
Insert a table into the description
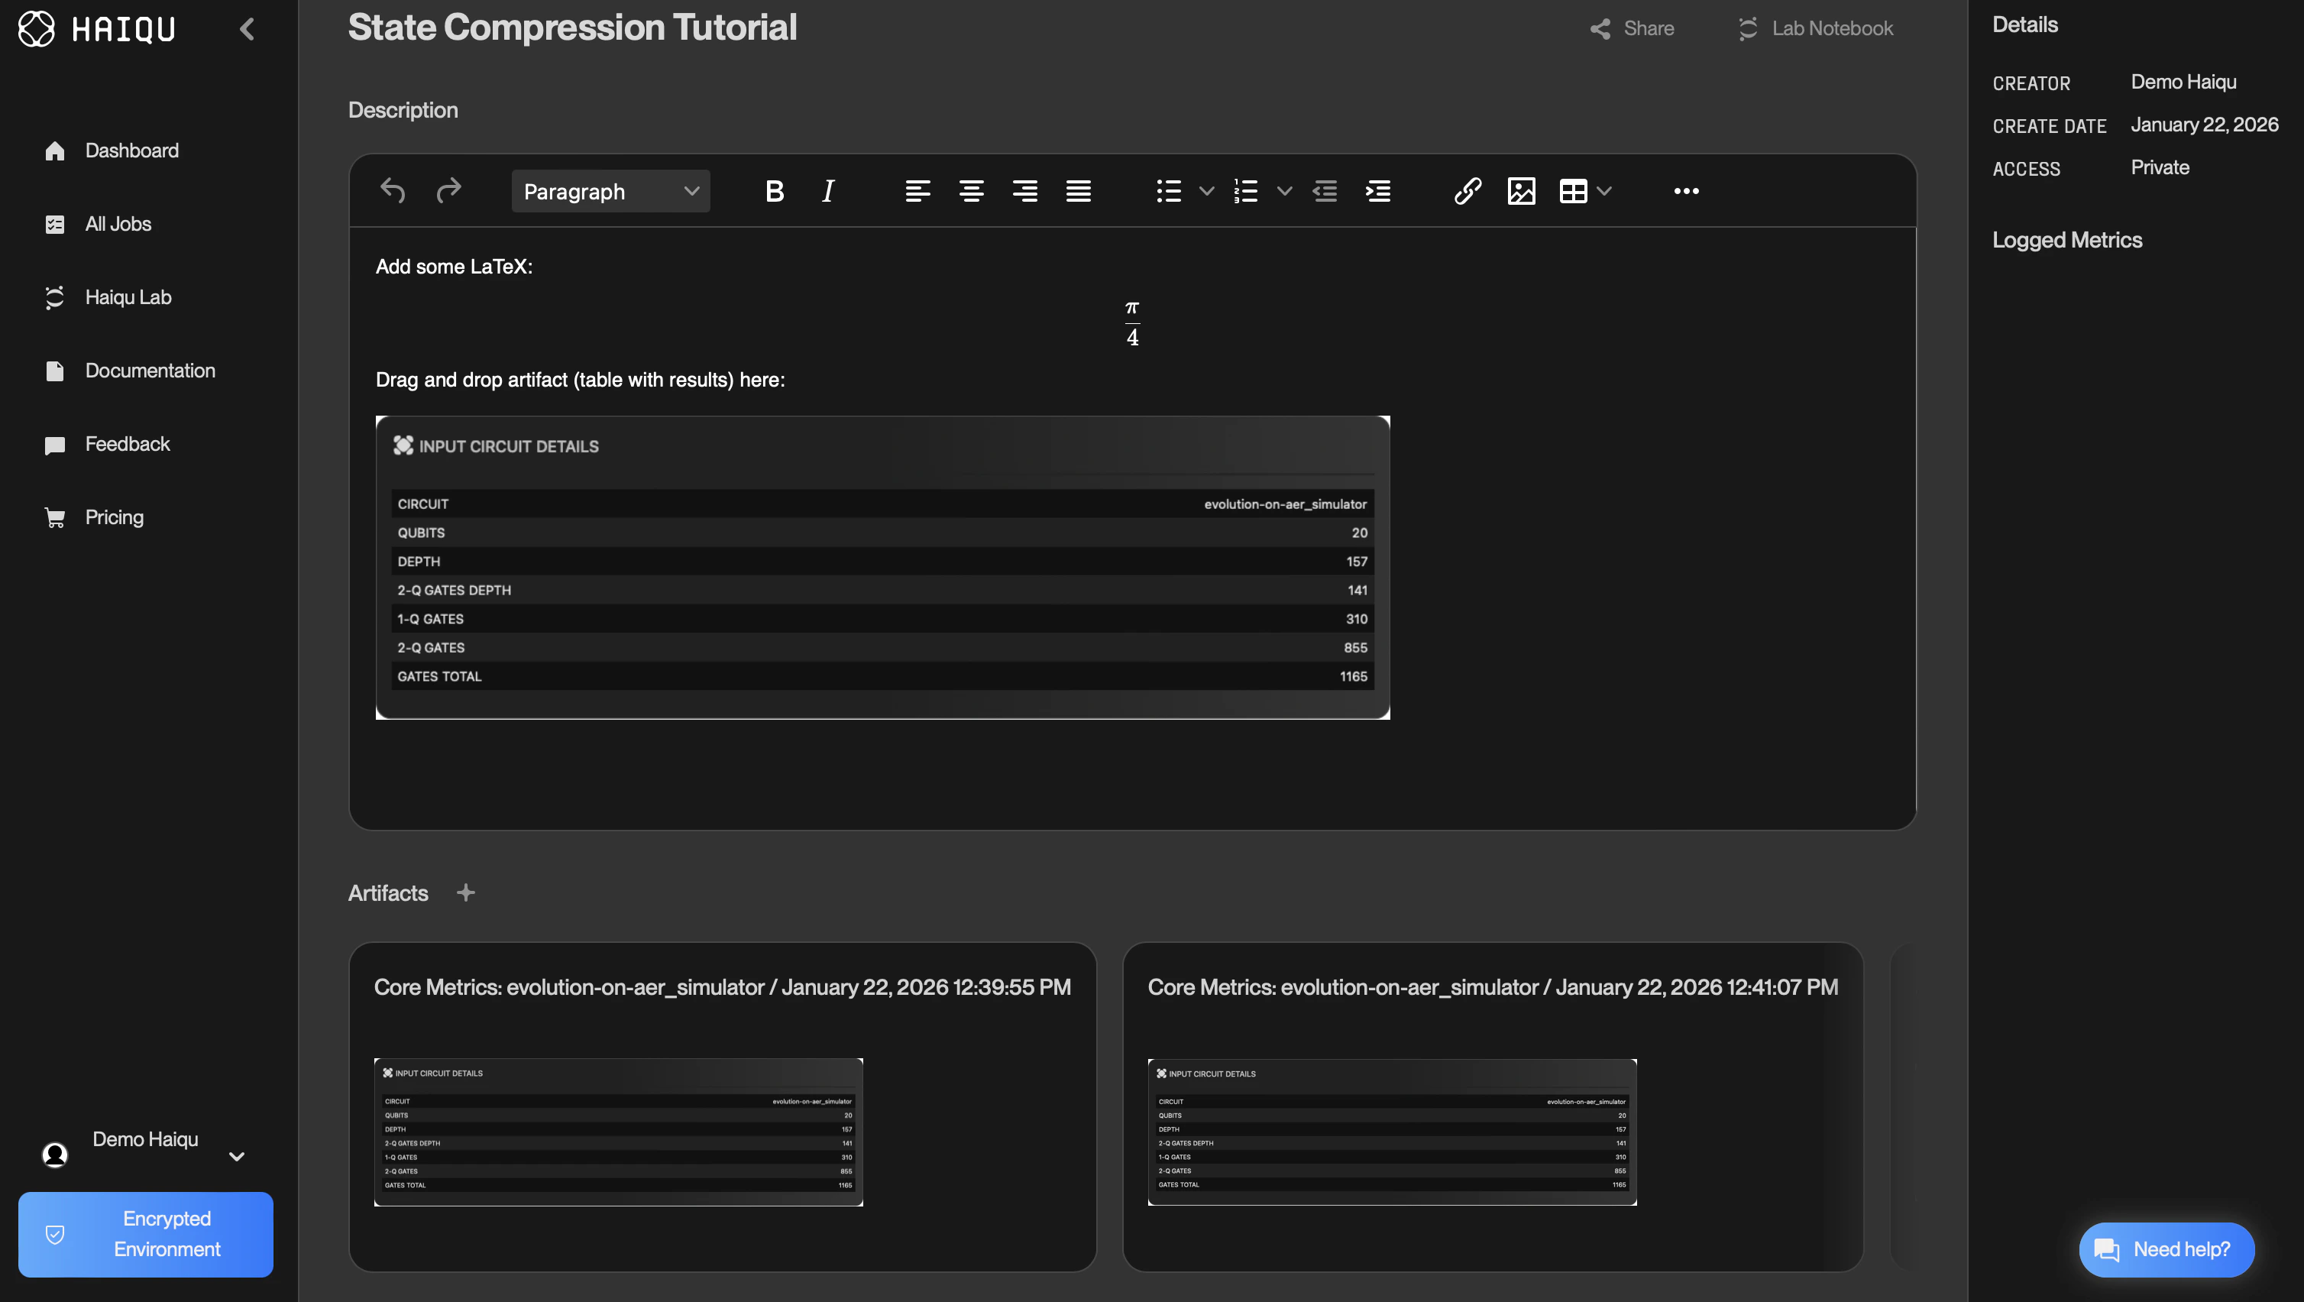1573,190
